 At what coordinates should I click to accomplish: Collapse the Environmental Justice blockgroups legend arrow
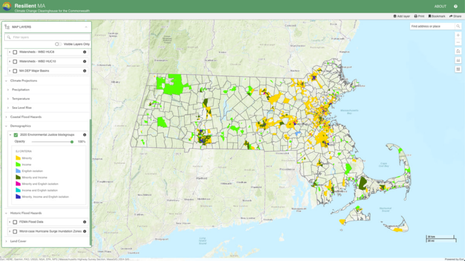click(x=10, y=135)
